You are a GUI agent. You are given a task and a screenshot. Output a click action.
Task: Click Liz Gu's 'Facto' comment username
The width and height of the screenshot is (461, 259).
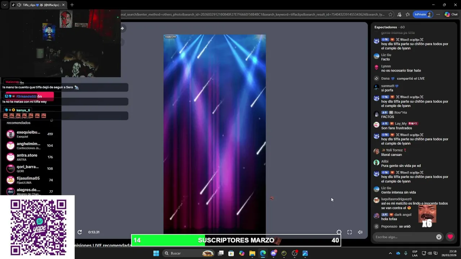coord(386,55)
